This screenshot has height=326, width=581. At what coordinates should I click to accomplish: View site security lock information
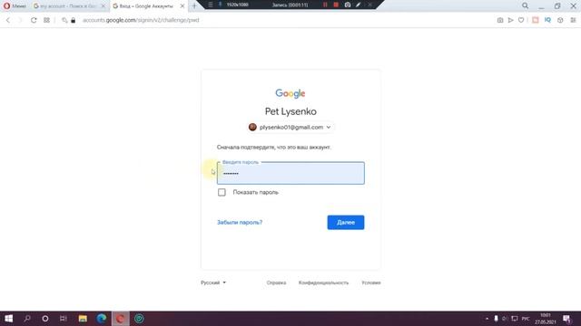(x=73, y=20)
